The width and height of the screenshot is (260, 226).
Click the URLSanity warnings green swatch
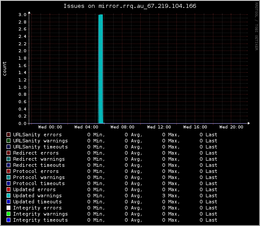click(x=8, y=141)
